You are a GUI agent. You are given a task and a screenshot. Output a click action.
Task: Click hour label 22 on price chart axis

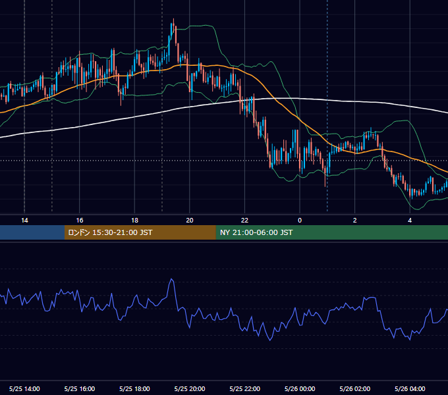click(244, 221)
